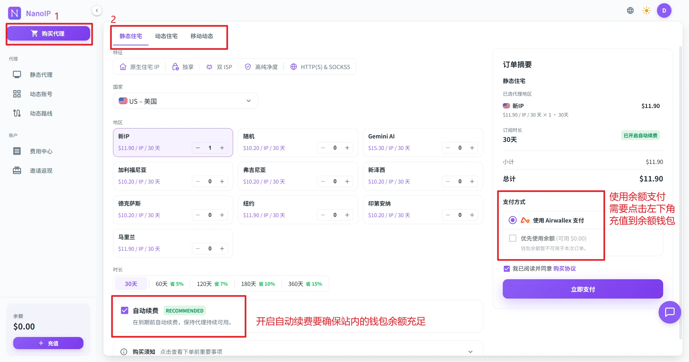Increase 马里兰 quantity with plus
Image resolution: width=689 pixels, height=362 pixels.
(x=222, y=249)
